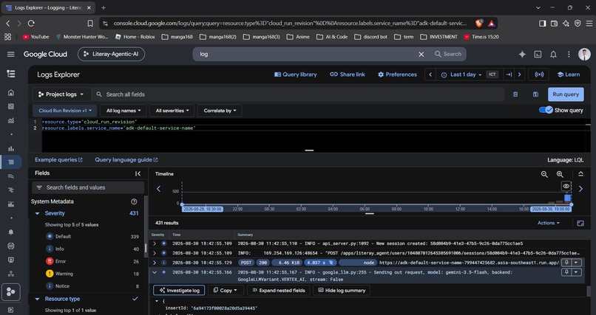Open YouTube bookmark

(x=35, y=37)
